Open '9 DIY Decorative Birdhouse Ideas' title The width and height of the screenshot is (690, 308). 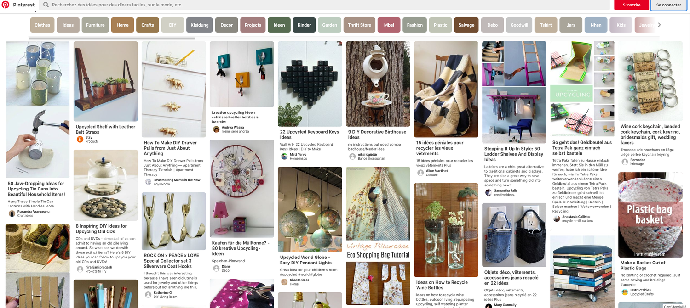tap(377, 134)
